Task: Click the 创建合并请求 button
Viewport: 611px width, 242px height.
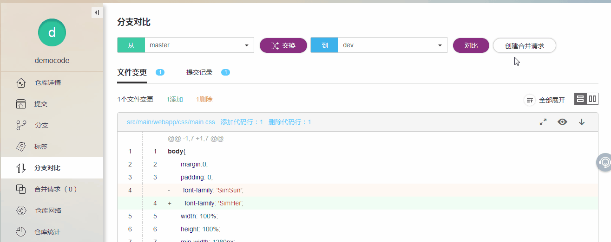Action: pyautogui.click(x=524, y=46)
